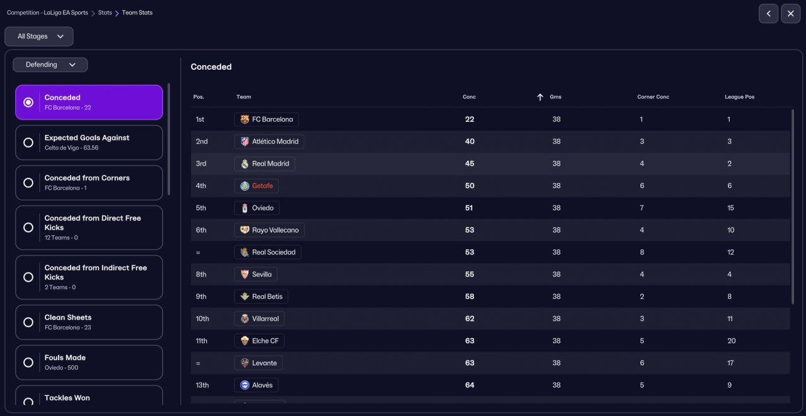Click the Atlético Madrid club badge
Image resolution: width=806 pixels, height=416 pixels.
245,141
